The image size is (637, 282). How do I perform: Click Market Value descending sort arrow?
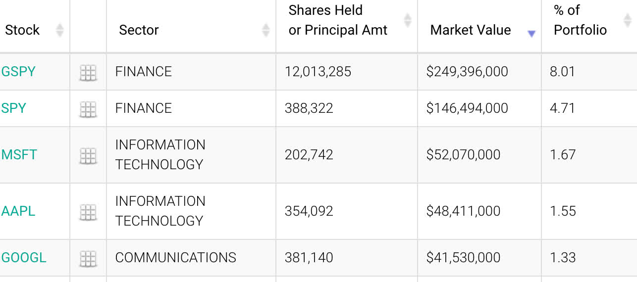coord(531,34)
